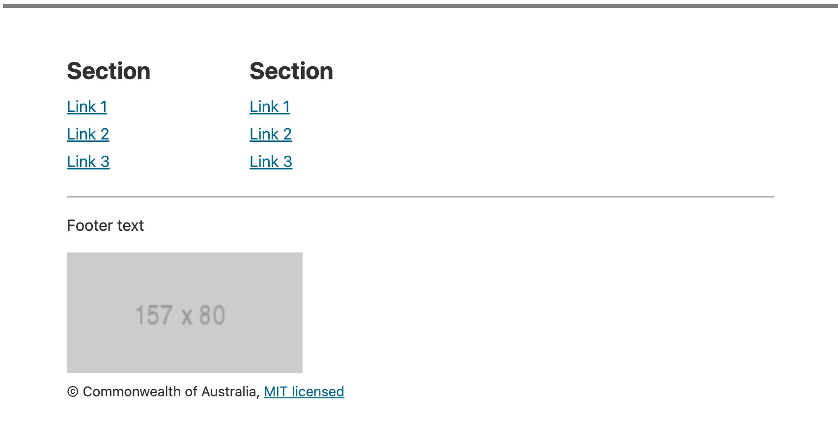
Task: Click the horizontal divider above Footer text
Action: pos(420,197)
